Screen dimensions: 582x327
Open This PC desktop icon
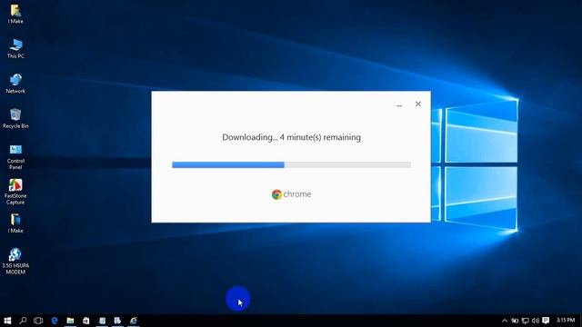(15, 48)
